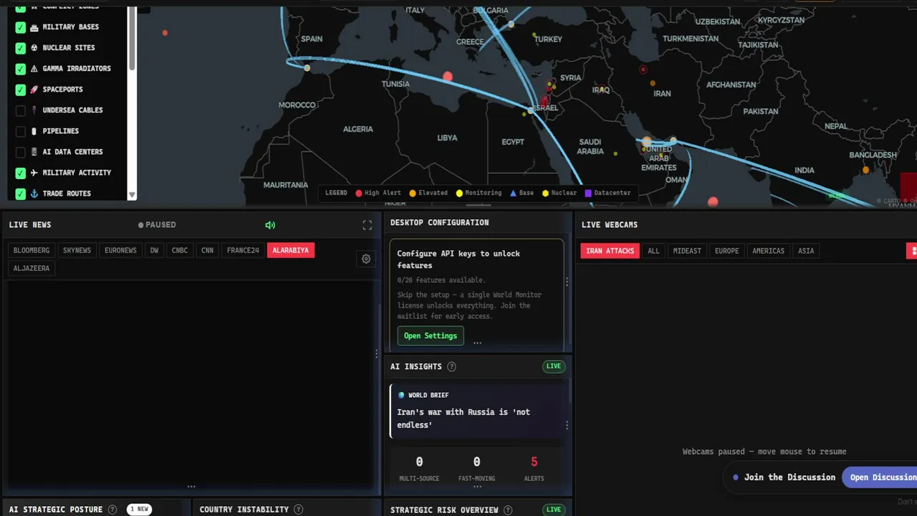Select the CNN news channel
Screen dimensions: 917x516
click(x=207, y=251)
